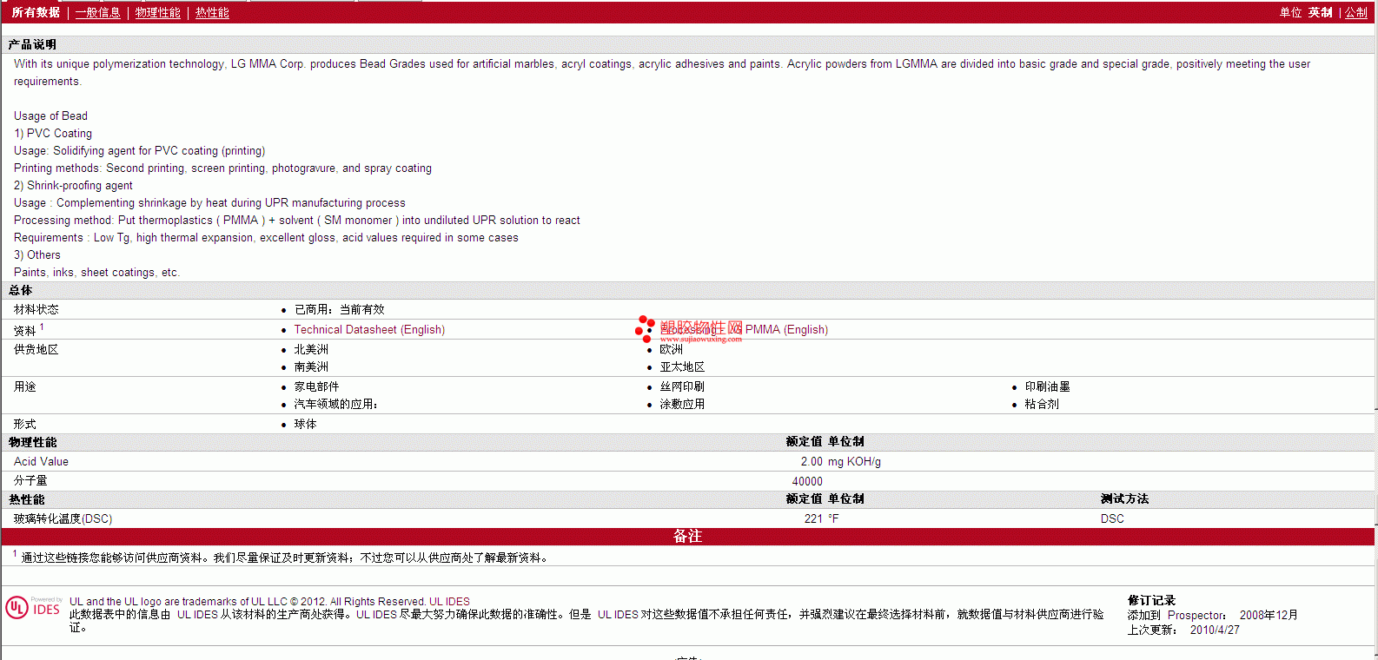1378x660 pixels.
Task: Select the Acid Value row label
Action: click(41, 461)
